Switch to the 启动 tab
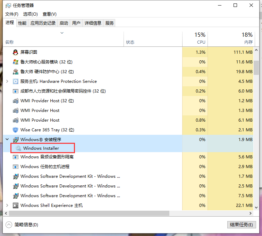The width and height of the screenshot is (262, 236). 64,23
